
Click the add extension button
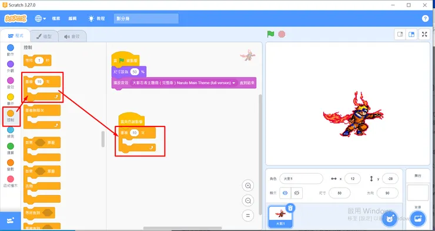coord(10,221)
